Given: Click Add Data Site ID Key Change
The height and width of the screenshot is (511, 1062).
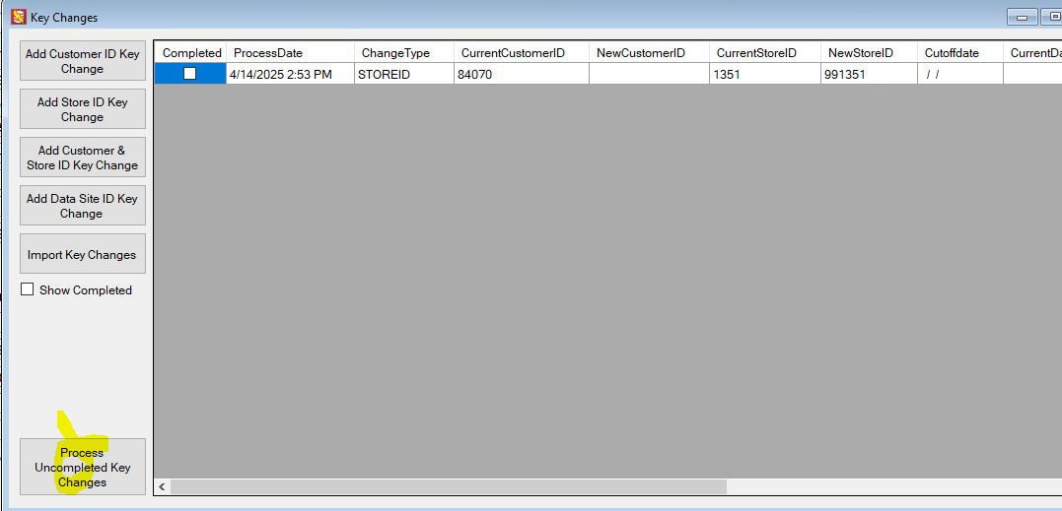Looking at the screenshot, I should point(83,206).
